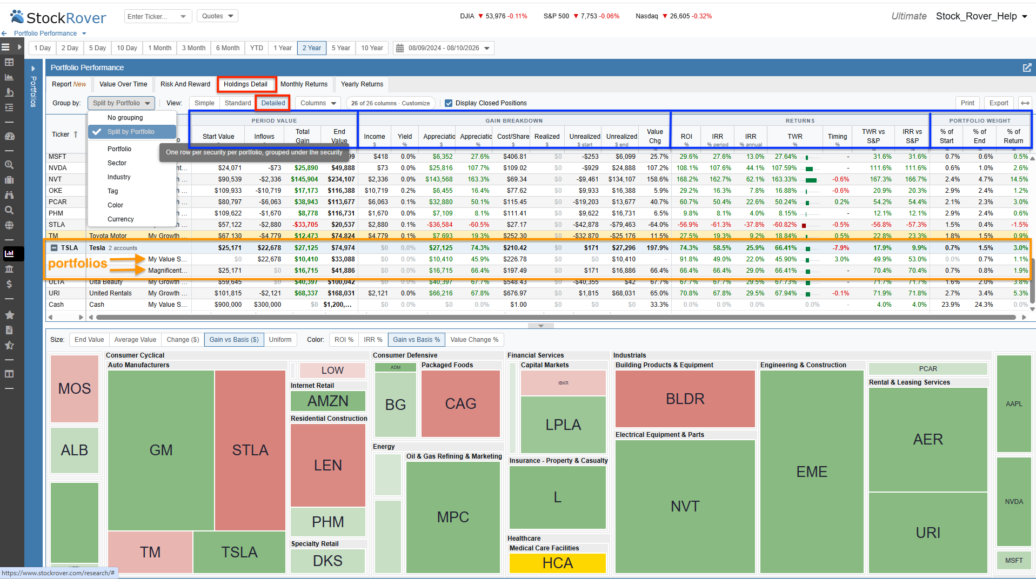The image size is (1036, 579).
Task: Pop out the Portfolio Performance panel
Action: [1027, 68]
